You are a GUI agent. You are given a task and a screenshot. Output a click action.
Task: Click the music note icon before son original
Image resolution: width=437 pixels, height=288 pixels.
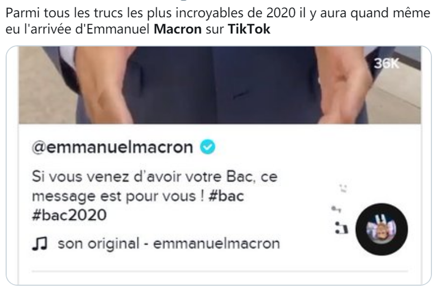(x=40, y=243)
